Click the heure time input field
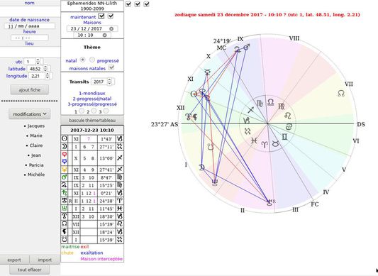This screenshot has height=276, width=378. coord(30,38)
